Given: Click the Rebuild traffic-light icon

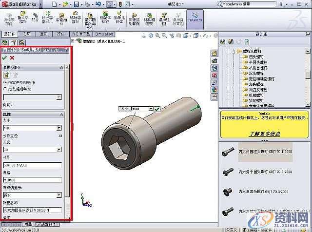Looking at the screenshot, I should 120,4.
